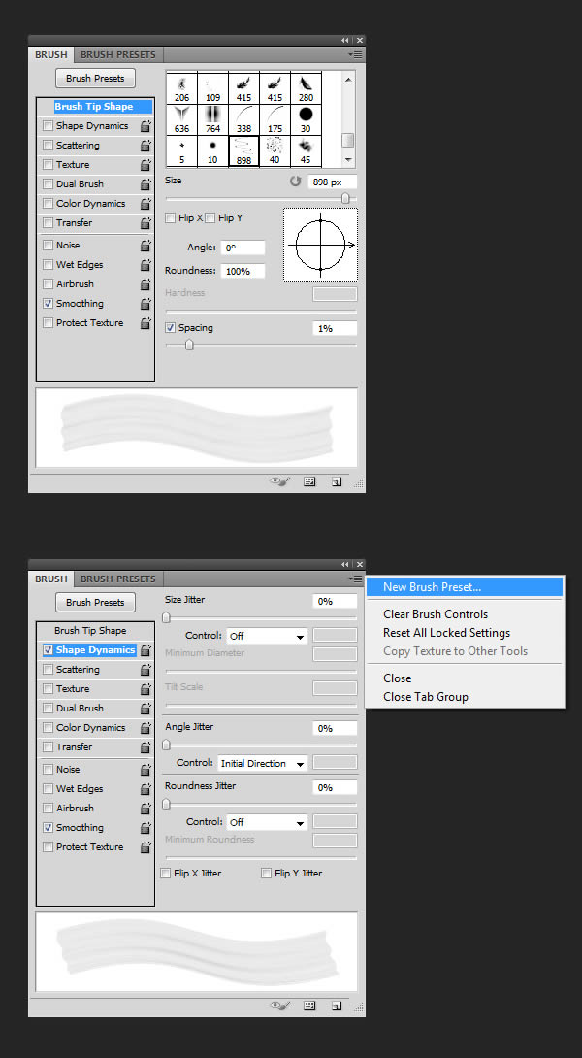
Task: Click Brush Presets button in brush tip panel
Action: click(95, 79)
